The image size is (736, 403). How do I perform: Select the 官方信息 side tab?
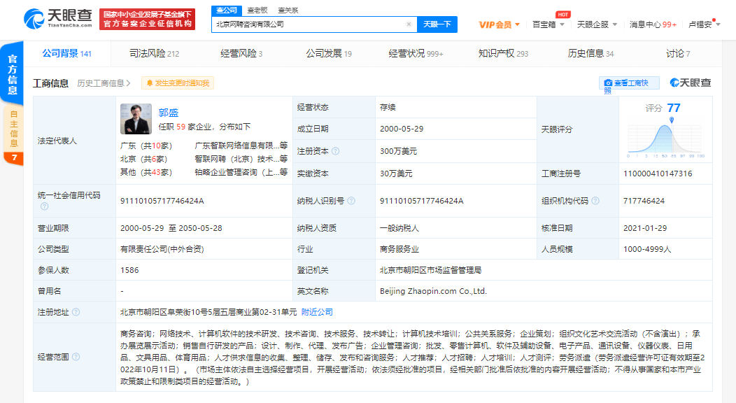tap(12, 73)
